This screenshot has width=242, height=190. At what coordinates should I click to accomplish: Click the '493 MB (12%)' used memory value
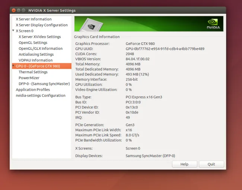137,74
